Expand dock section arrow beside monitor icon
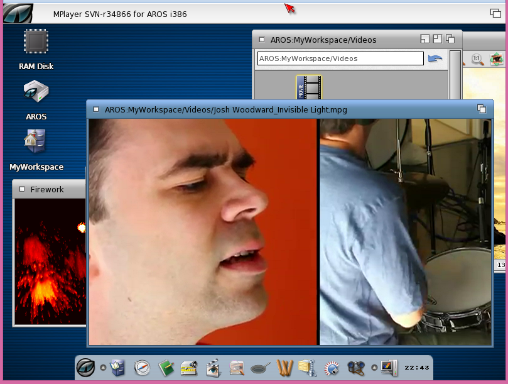This screenshot has height=384, width=508. [x=374, y=368]
